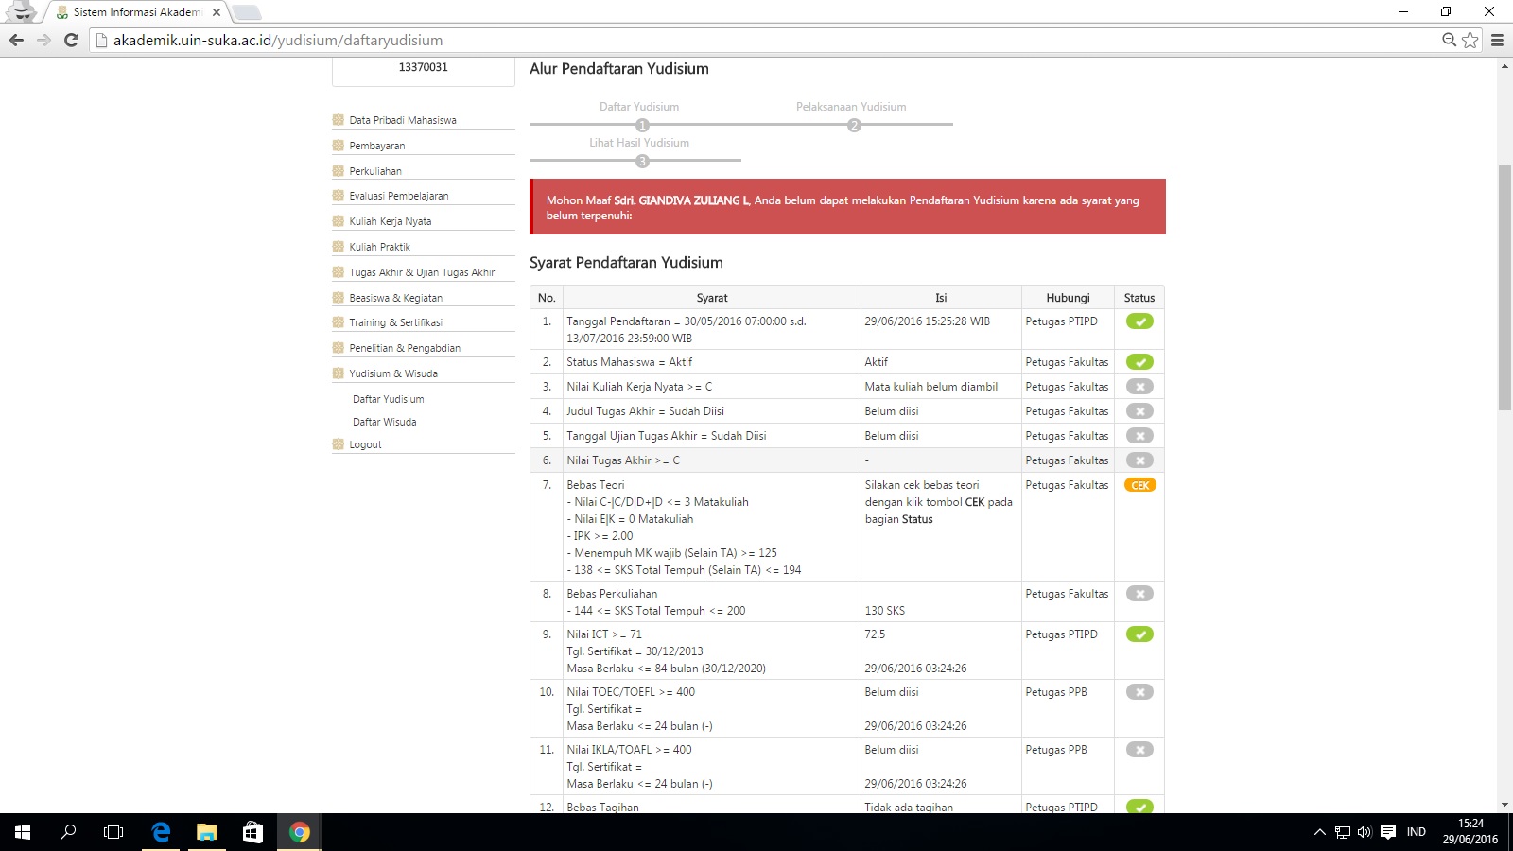Viewport: 1513px width, 851px height.
Task: Click the Logout link in sidebar
Action: coord(365,444)
